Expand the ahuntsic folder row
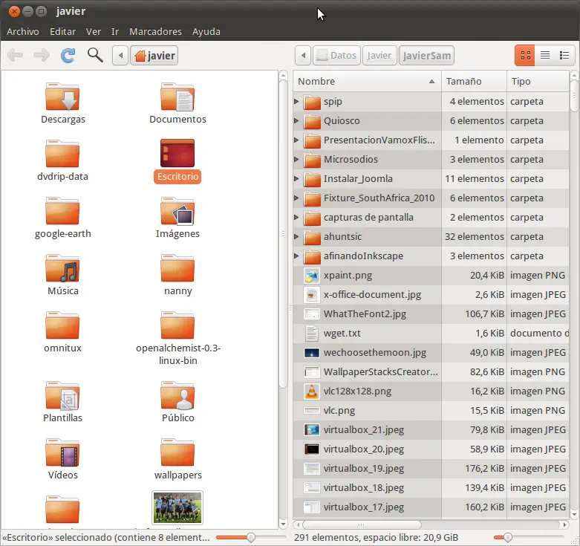Screen dimensions: 580x546 tap(297, 237)
